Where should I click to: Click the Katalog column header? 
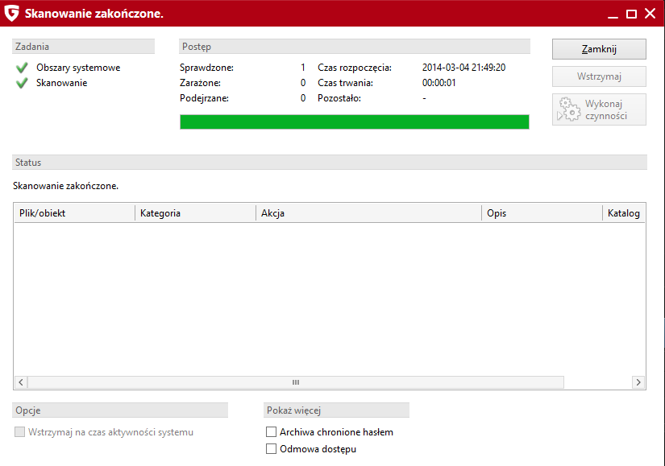pyautogui.click(x=624, y=213)
